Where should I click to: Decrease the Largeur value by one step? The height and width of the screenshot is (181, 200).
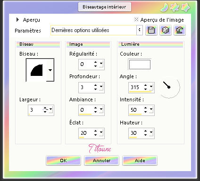click(45, 112)
